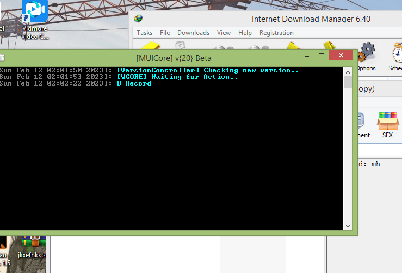Open the View menu in IDM
The width and height of the screenshot is (402, 273).
[x=224, y=33]
